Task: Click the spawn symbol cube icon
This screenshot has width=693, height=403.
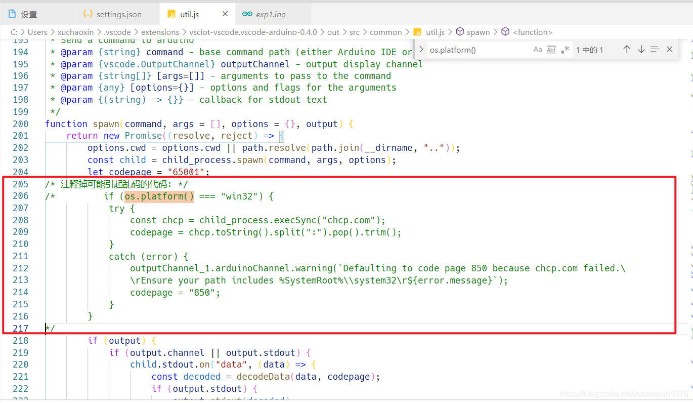Action: click(x=460, y=32)
